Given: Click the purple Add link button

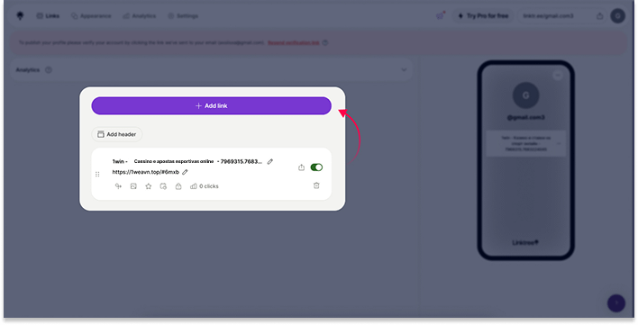Looking at the screenshot, I should coord(211,105).
